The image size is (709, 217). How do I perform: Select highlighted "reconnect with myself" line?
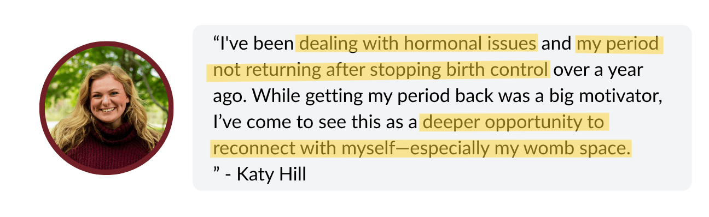pos(421,148)
